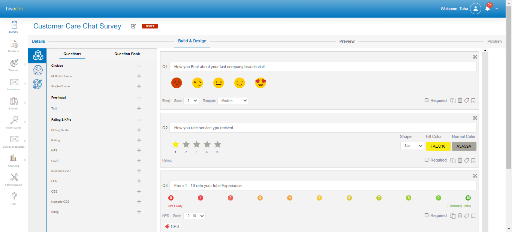This screenshot has width=512, height=232.
Task: Open the Administration sidebar section
Action: tap(13, 180)
